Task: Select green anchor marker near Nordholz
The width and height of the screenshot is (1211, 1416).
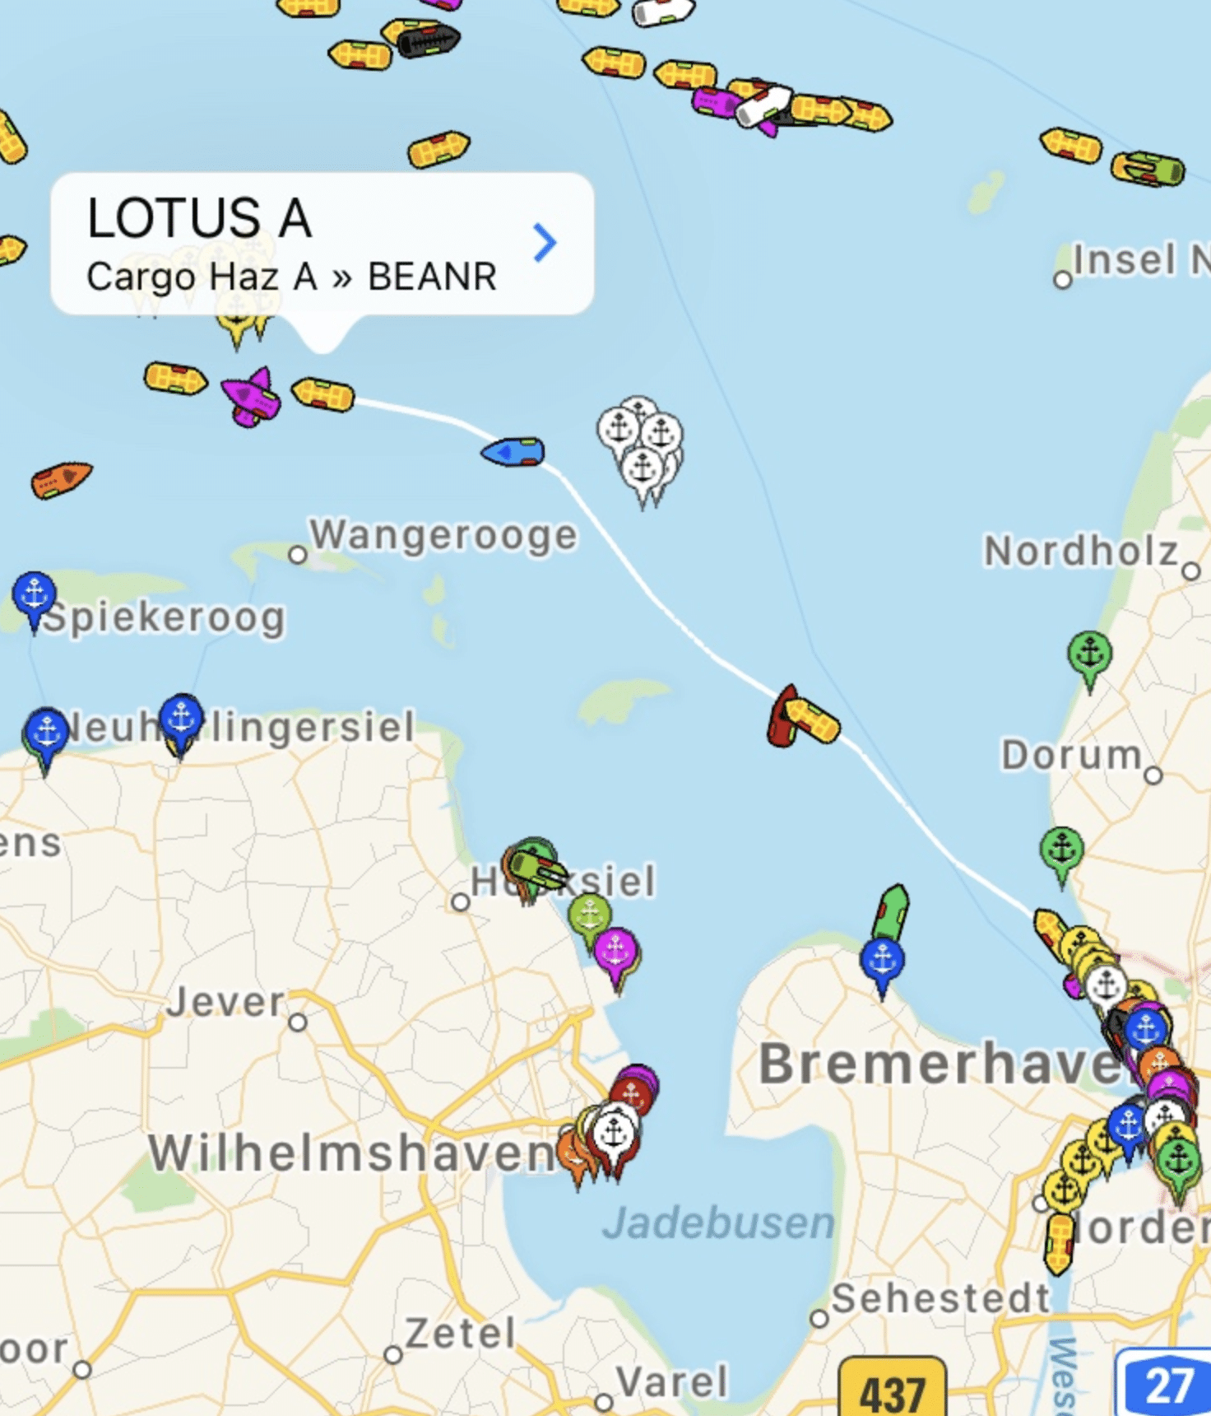Action: click(x=1090, y=659)
